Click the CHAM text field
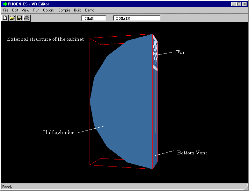This screenshot has height=191, width=249. [x=94, y=18]
